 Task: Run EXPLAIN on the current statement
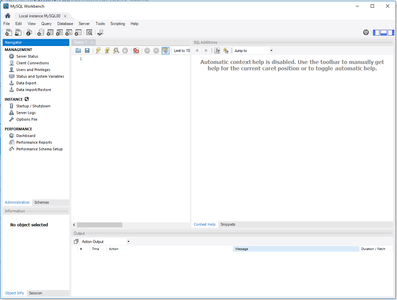click(x=116, y=51)
